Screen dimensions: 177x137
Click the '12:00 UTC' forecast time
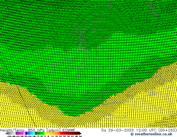(x=147, y=130)
